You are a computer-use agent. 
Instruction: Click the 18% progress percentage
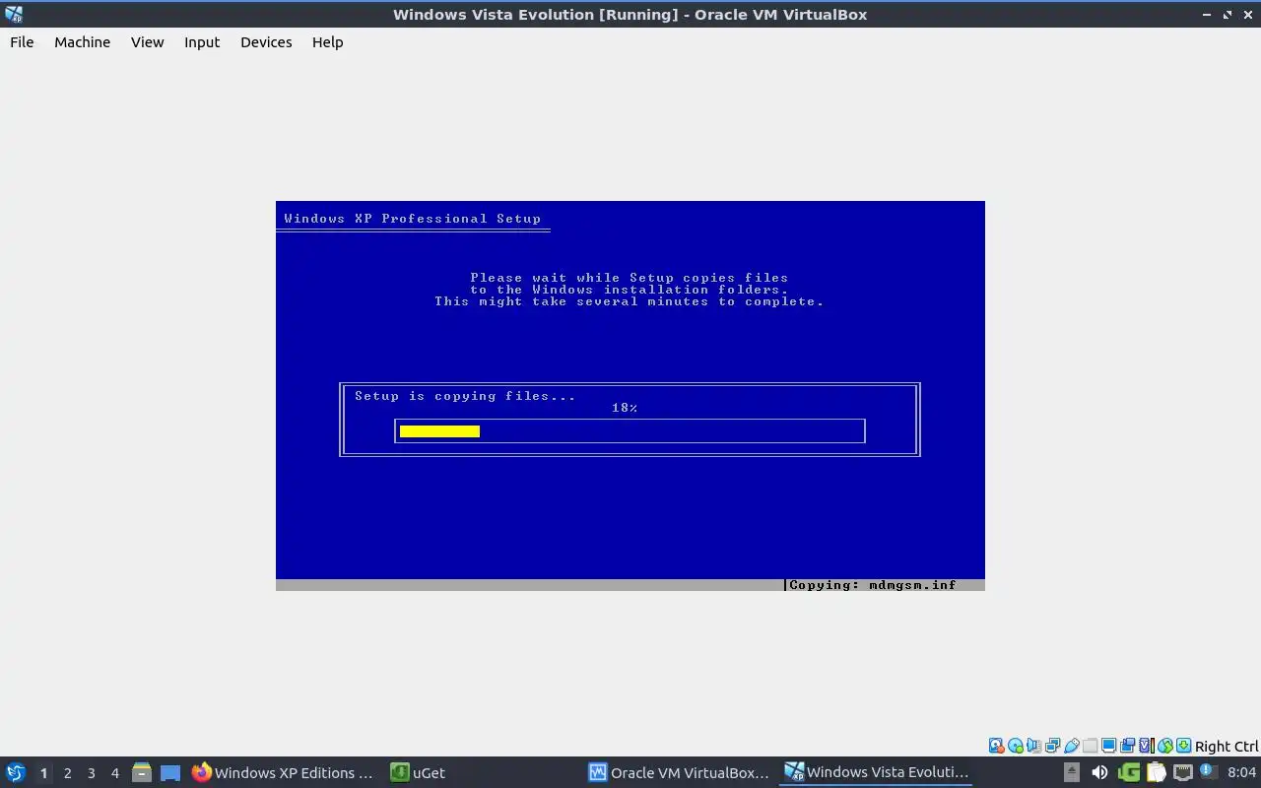(x=625, y=408)
